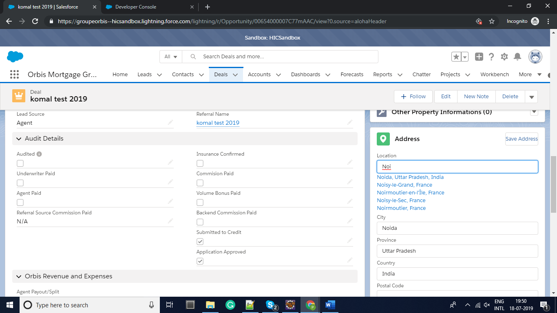Click pencil icon for Audited field
557x313 pixels.
pos(170,162)
